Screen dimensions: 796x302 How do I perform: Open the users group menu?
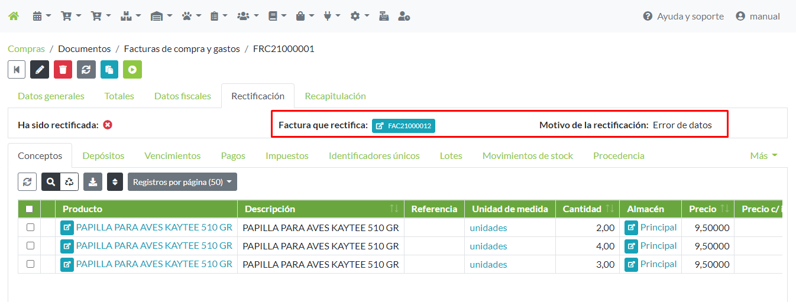[248, 17]
